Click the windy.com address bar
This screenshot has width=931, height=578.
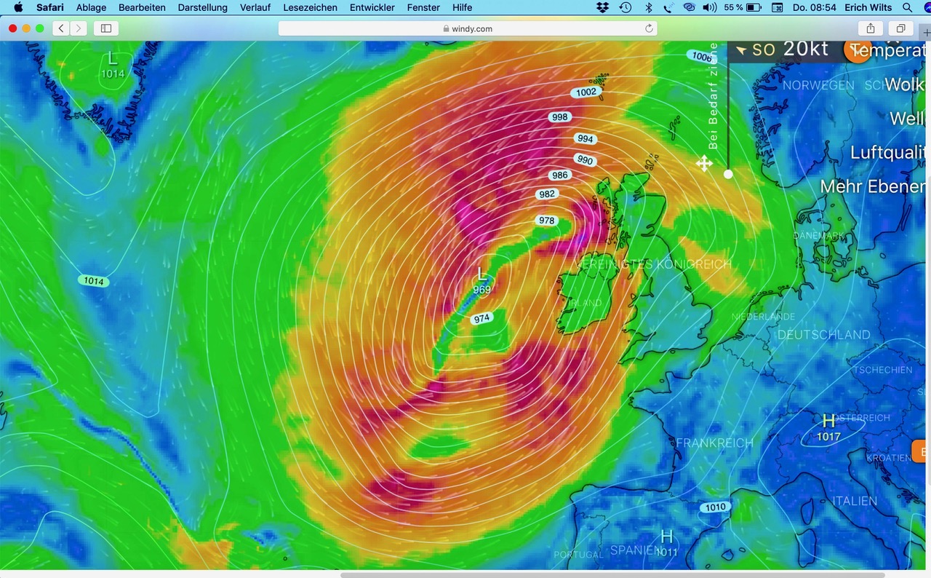tap(468, 28)
